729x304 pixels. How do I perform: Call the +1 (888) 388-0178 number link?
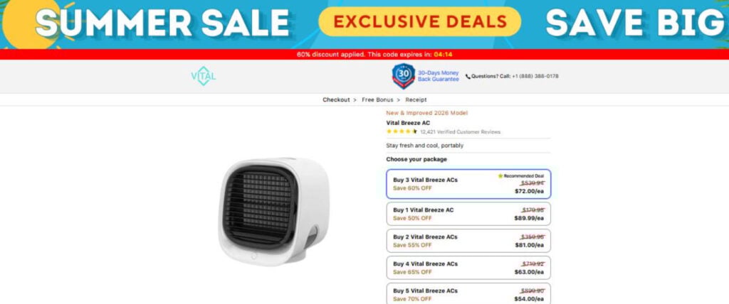(535, 77)
